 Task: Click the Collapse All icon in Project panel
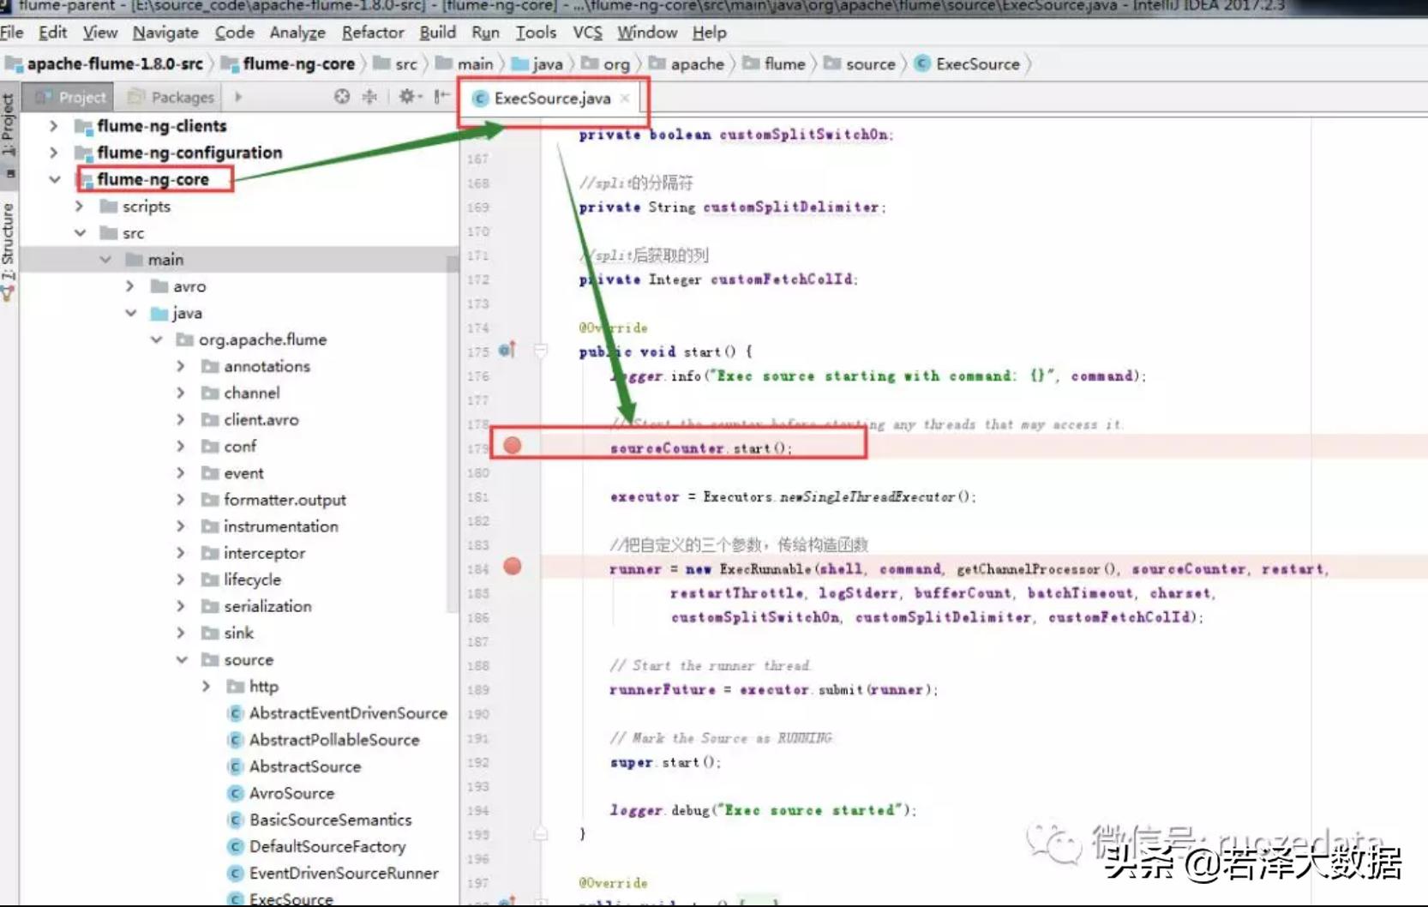[369, 97]
